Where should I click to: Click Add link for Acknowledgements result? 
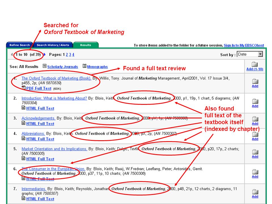tap(255, 124)
